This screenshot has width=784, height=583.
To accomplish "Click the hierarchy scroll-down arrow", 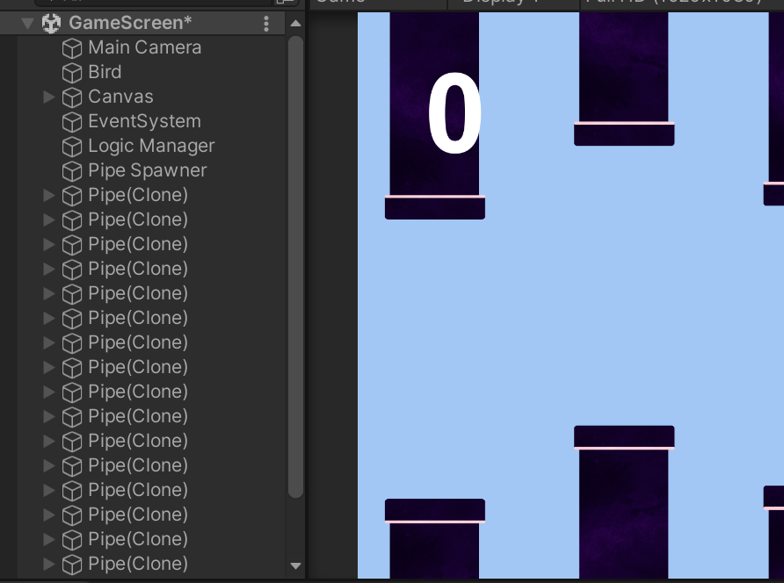I will (x=295, y=565).
